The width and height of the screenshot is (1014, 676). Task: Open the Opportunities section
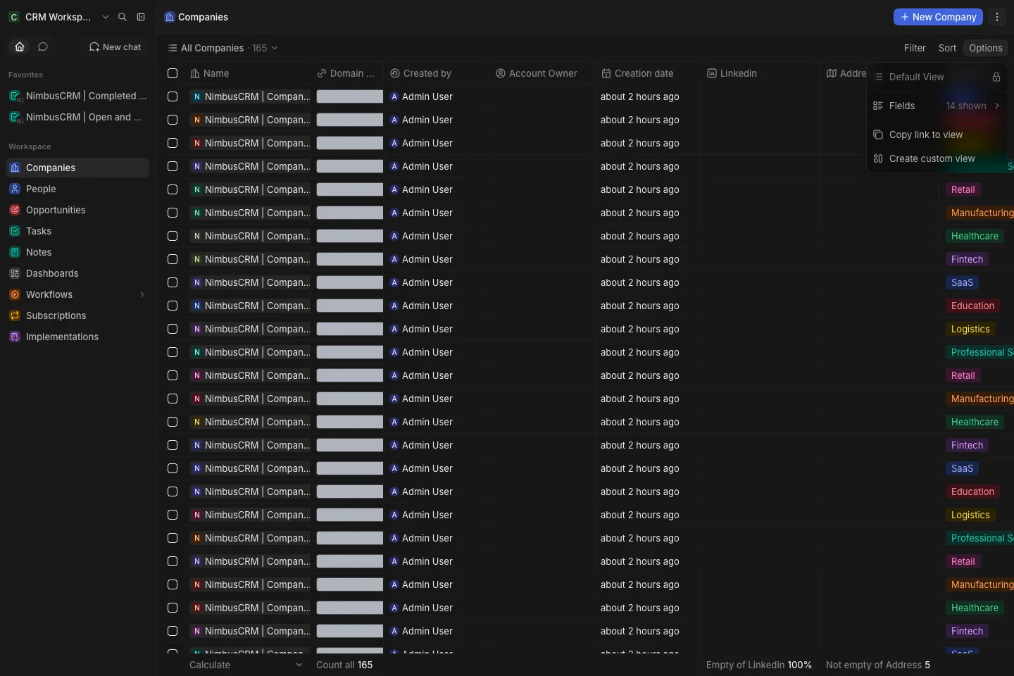(77, 210)
